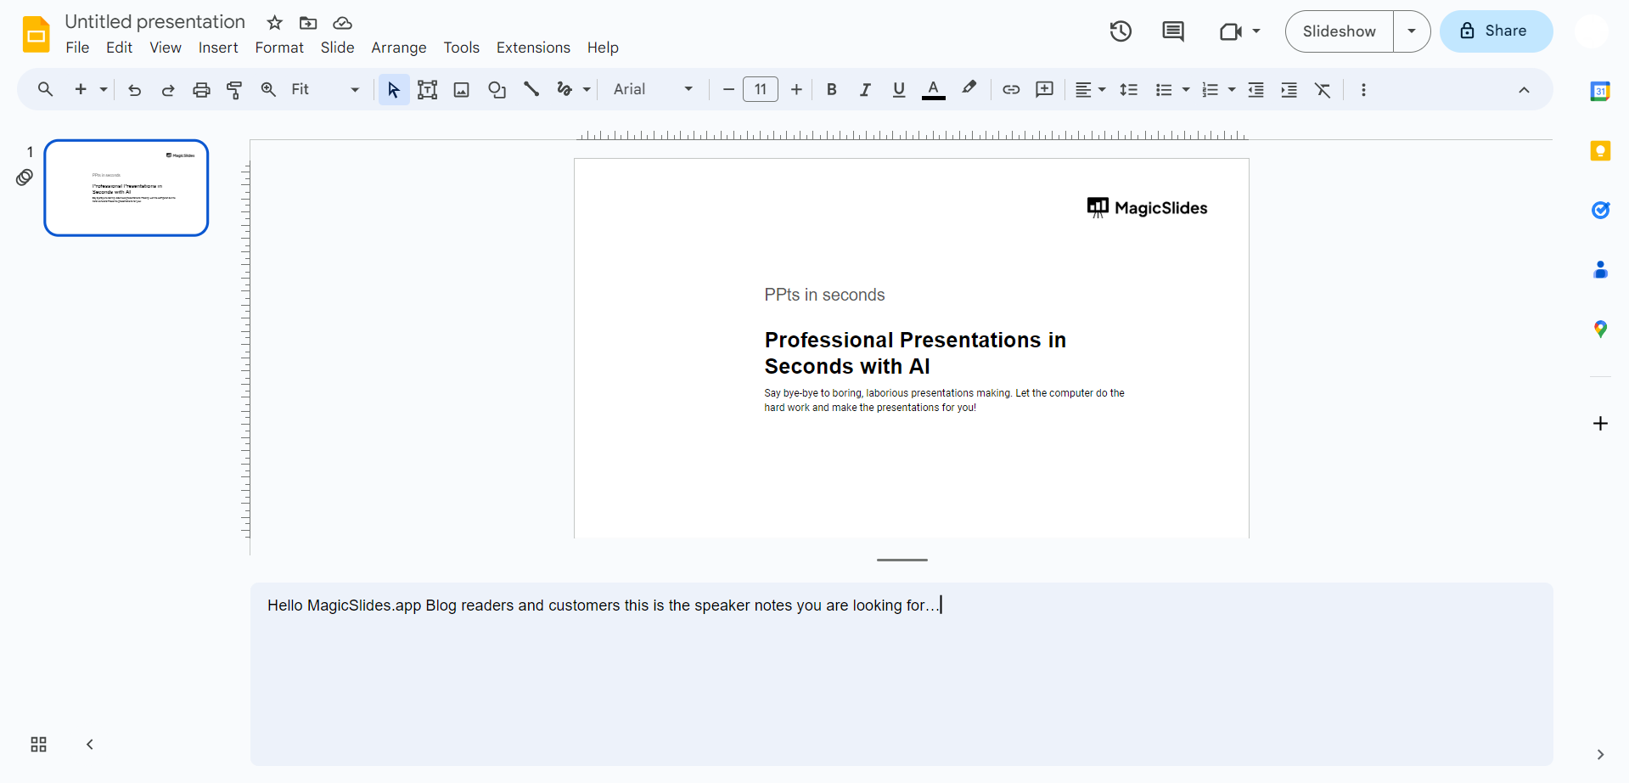Viewport: 1629px width, 783px height.
Task: Open the Format menu
Action: click(279, 48)
